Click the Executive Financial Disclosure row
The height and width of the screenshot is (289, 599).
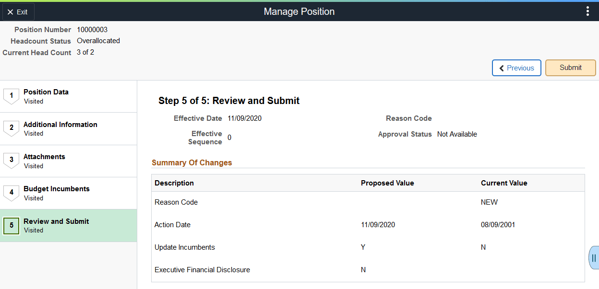[x=202, y=270]
